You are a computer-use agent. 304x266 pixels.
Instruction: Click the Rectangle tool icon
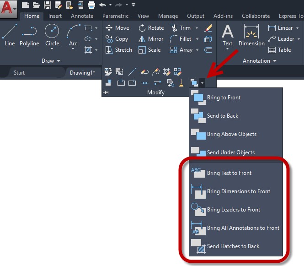pos(88,28)
